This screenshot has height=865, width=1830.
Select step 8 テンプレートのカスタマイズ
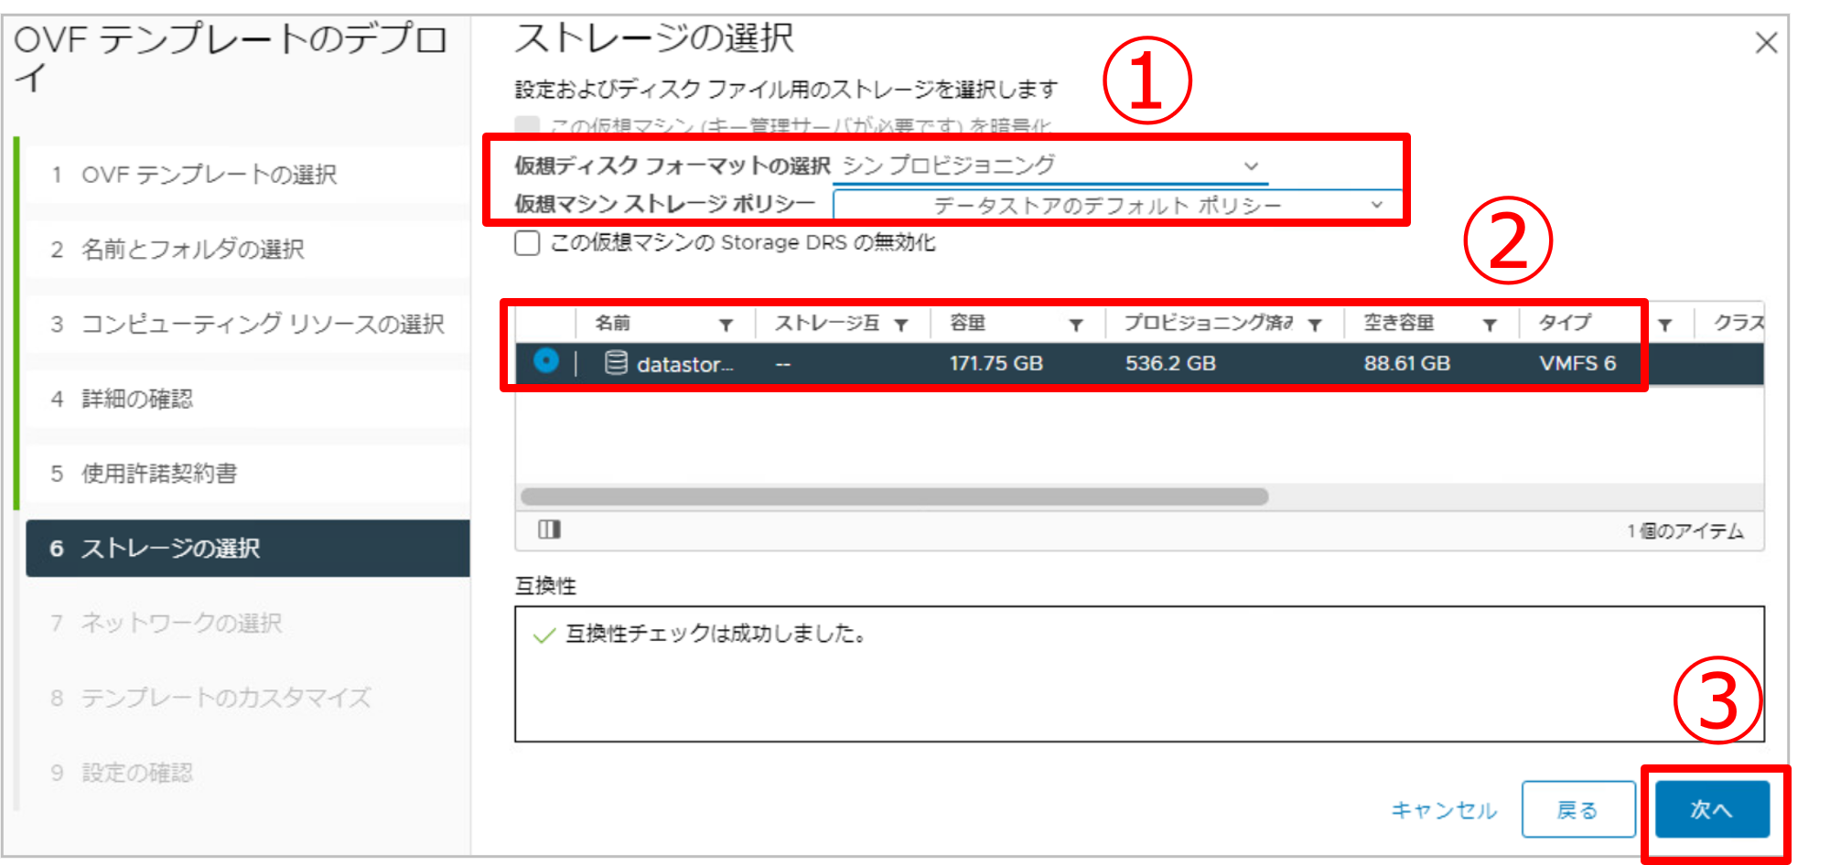pyautogui.click(x=247, y=698)
